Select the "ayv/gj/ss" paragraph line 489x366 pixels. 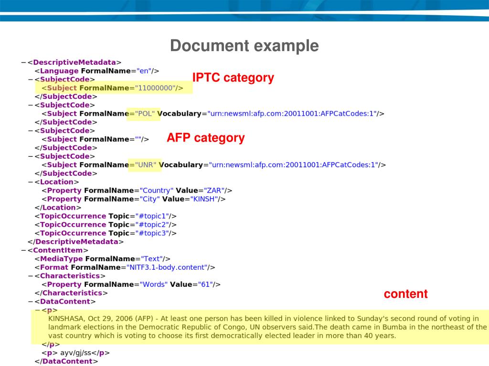pyautogui.click(x=76, y=353)
